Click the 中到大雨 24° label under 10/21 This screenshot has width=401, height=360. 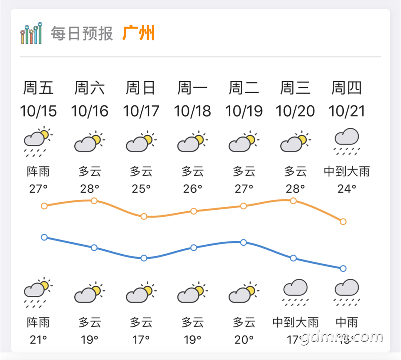pyautogui.click(x=347, y=180)
